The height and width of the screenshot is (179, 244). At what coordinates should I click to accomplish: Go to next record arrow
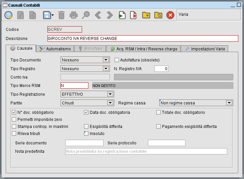point(110,15)
